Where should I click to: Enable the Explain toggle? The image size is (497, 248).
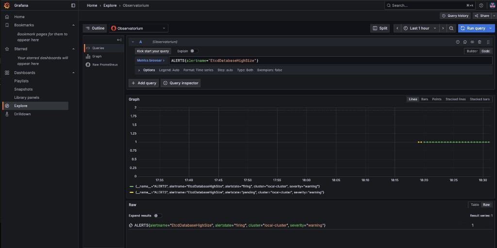click(x=194, y=51)
